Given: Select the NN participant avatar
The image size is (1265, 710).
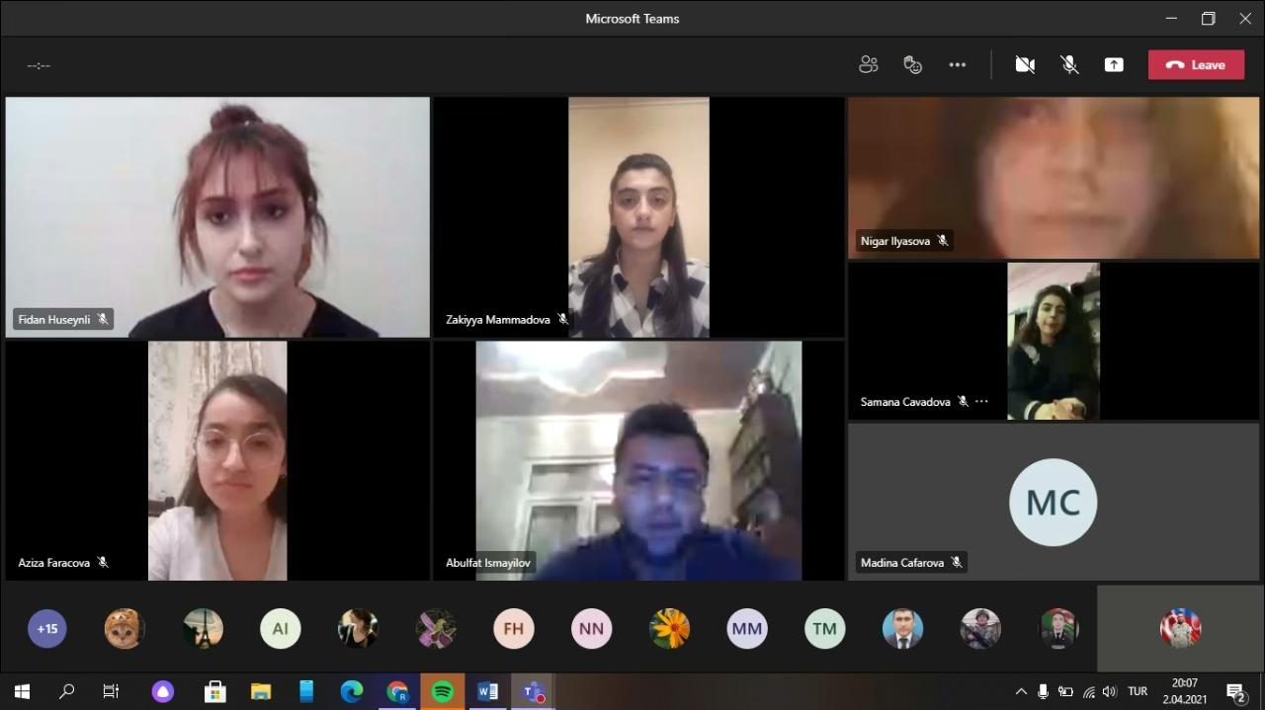Looking at the screenshot, I should tap(591, 628).
